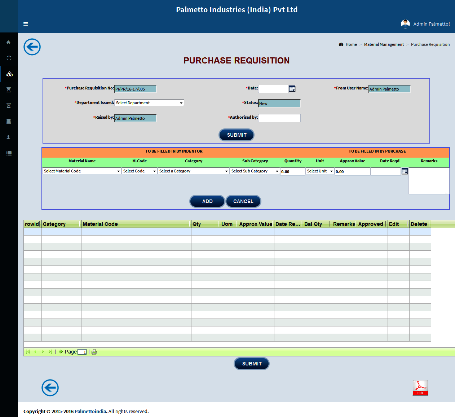Submit the requisition header form
Image resolution: width=455 pixels, height=417 pixels.
[237, 135]
